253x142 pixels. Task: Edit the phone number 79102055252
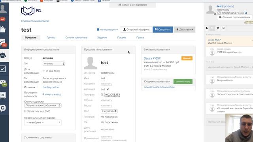pos(112,95)
